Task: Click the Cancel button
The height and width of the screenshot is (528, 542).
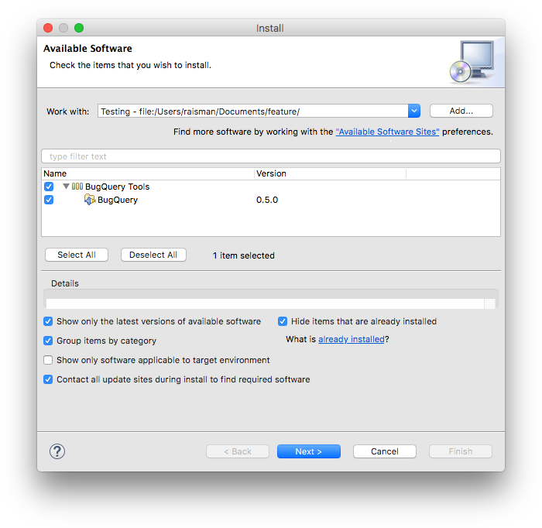Action: [385, 451]
